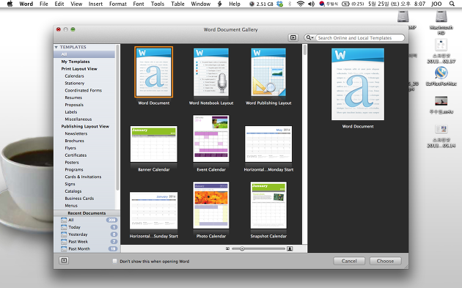The height and width of the screenshot is (288, 462).
Task: Select All under Templates
Action: 84,54
